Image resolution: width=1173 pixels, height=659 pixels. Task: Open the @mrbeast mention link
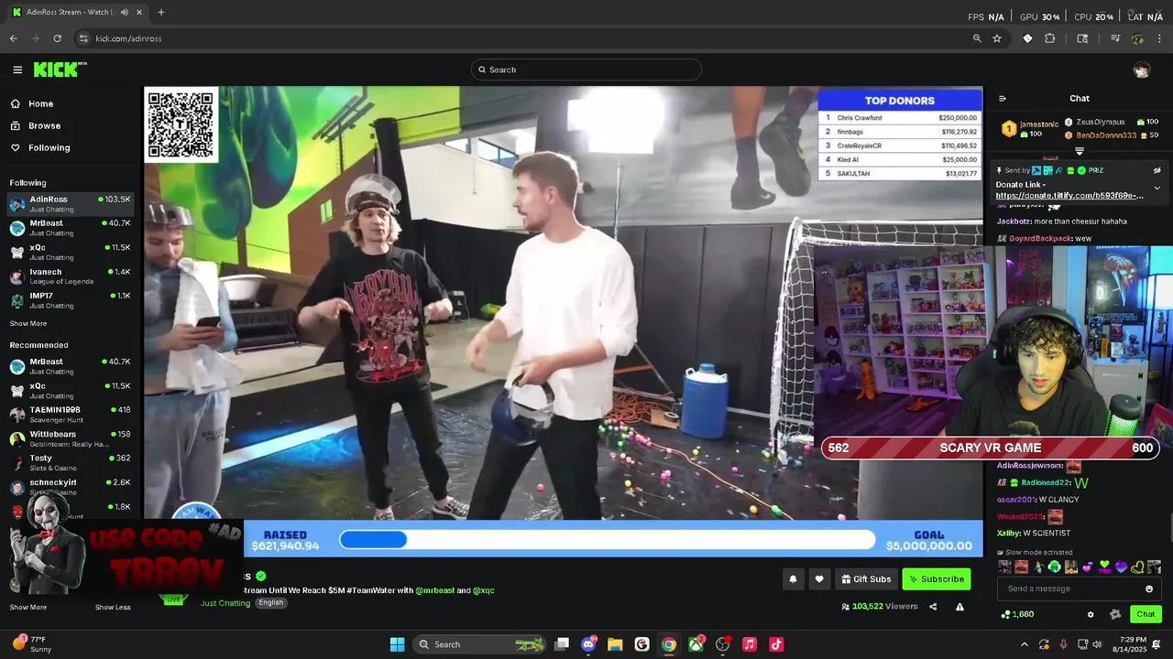coord(433,590)
